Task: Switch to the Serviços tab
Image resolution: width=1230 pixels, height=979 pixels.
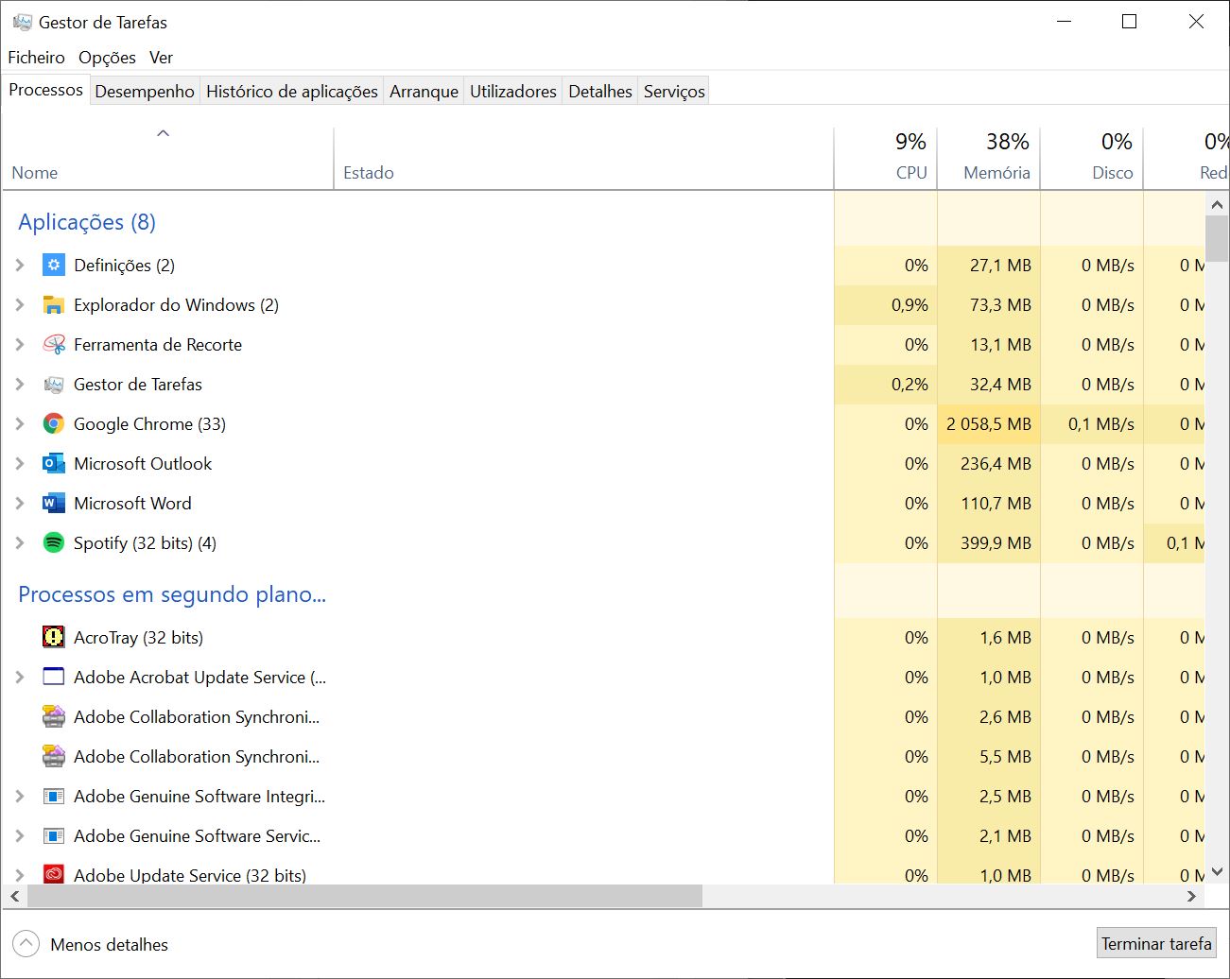Action: point(674,92)
